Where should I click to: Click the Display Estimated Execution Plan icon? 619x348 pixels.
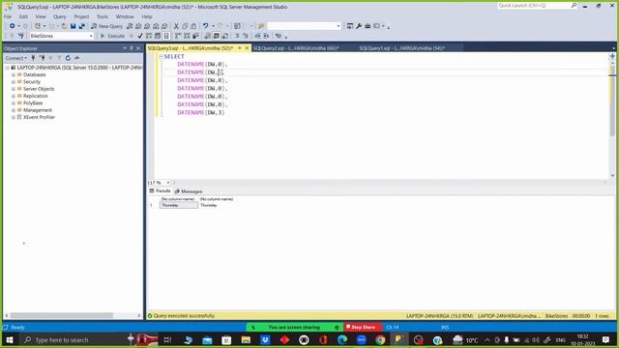pyautogui.click(x=149, y=36)
